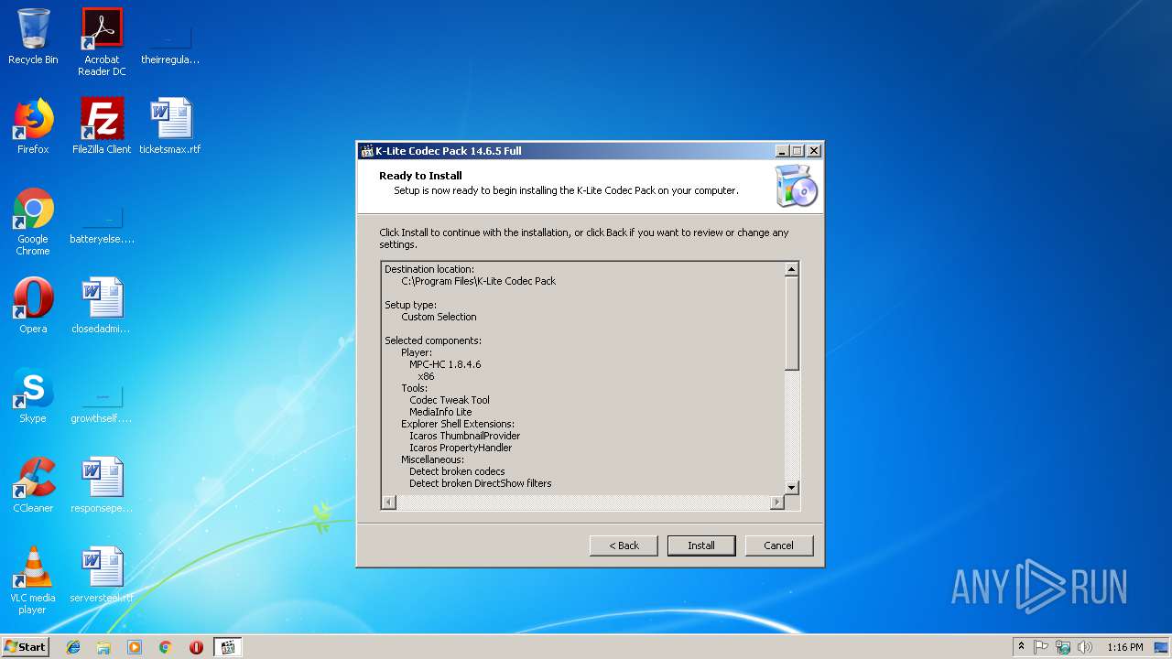This screenshot has height=659, width=1172.
Task: Click 'Detect broken codecs' line
Action: coord(457,471)
